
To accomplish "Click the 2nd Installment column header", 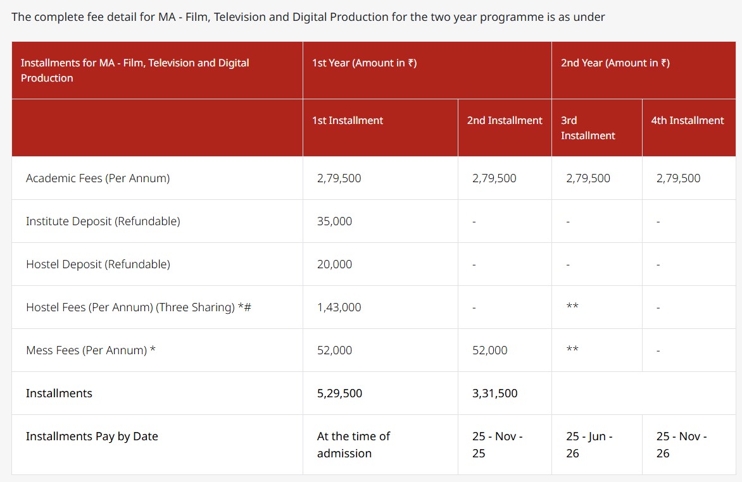I will 505,120.
